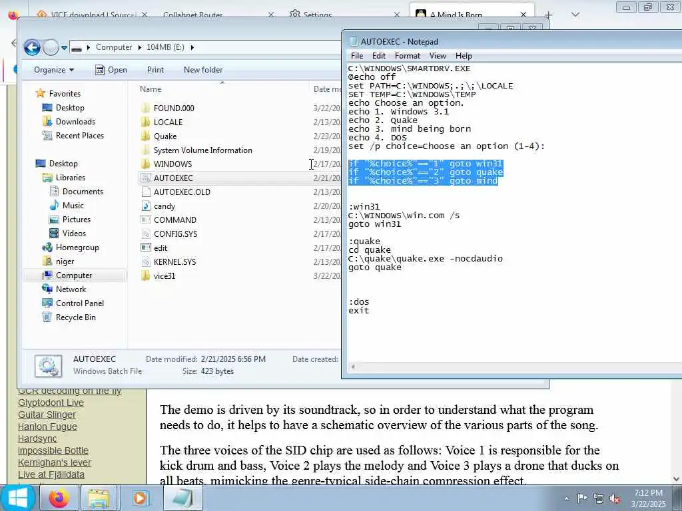The image size is (682, 511).
Task: Select Network in navigation pane
Action: coord(71,289)
